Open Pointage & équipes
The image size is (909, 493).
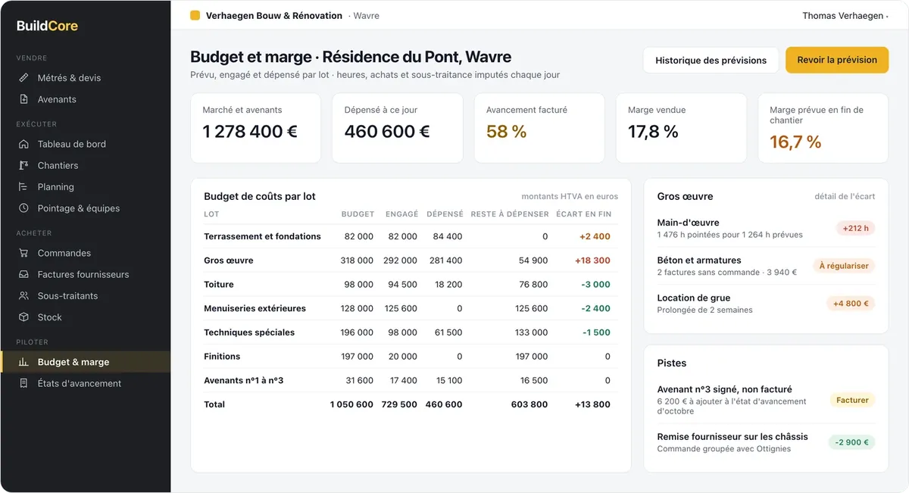pos(86,207)
